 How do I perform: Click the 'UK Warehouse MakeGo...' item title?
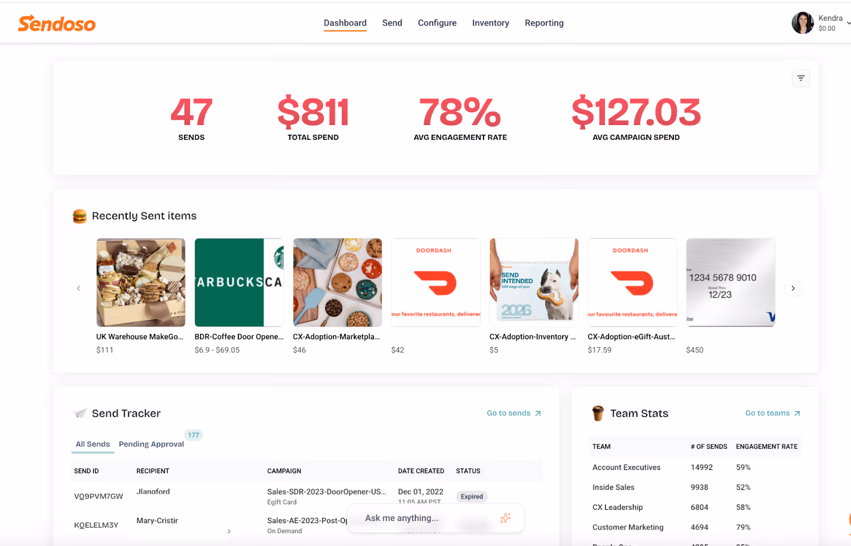tap(140, 337)
